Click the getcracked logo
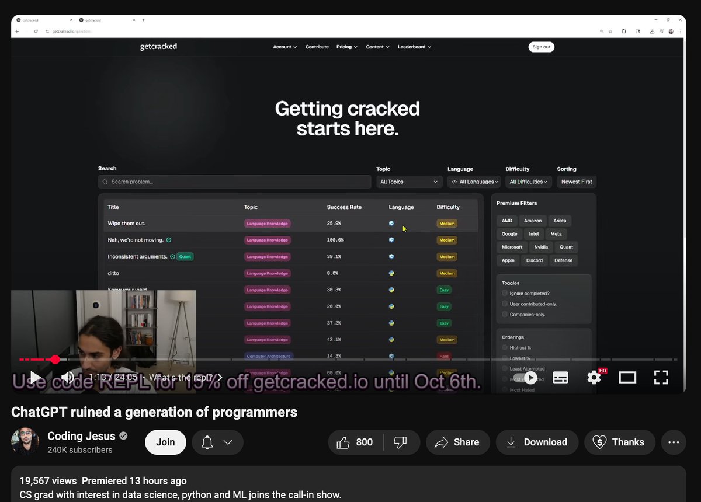 pyautogui.click(x=158, y=47)
